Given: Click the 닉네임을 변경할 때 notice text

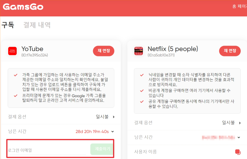Looking at the screenshot, I should (x=191, y=79).
